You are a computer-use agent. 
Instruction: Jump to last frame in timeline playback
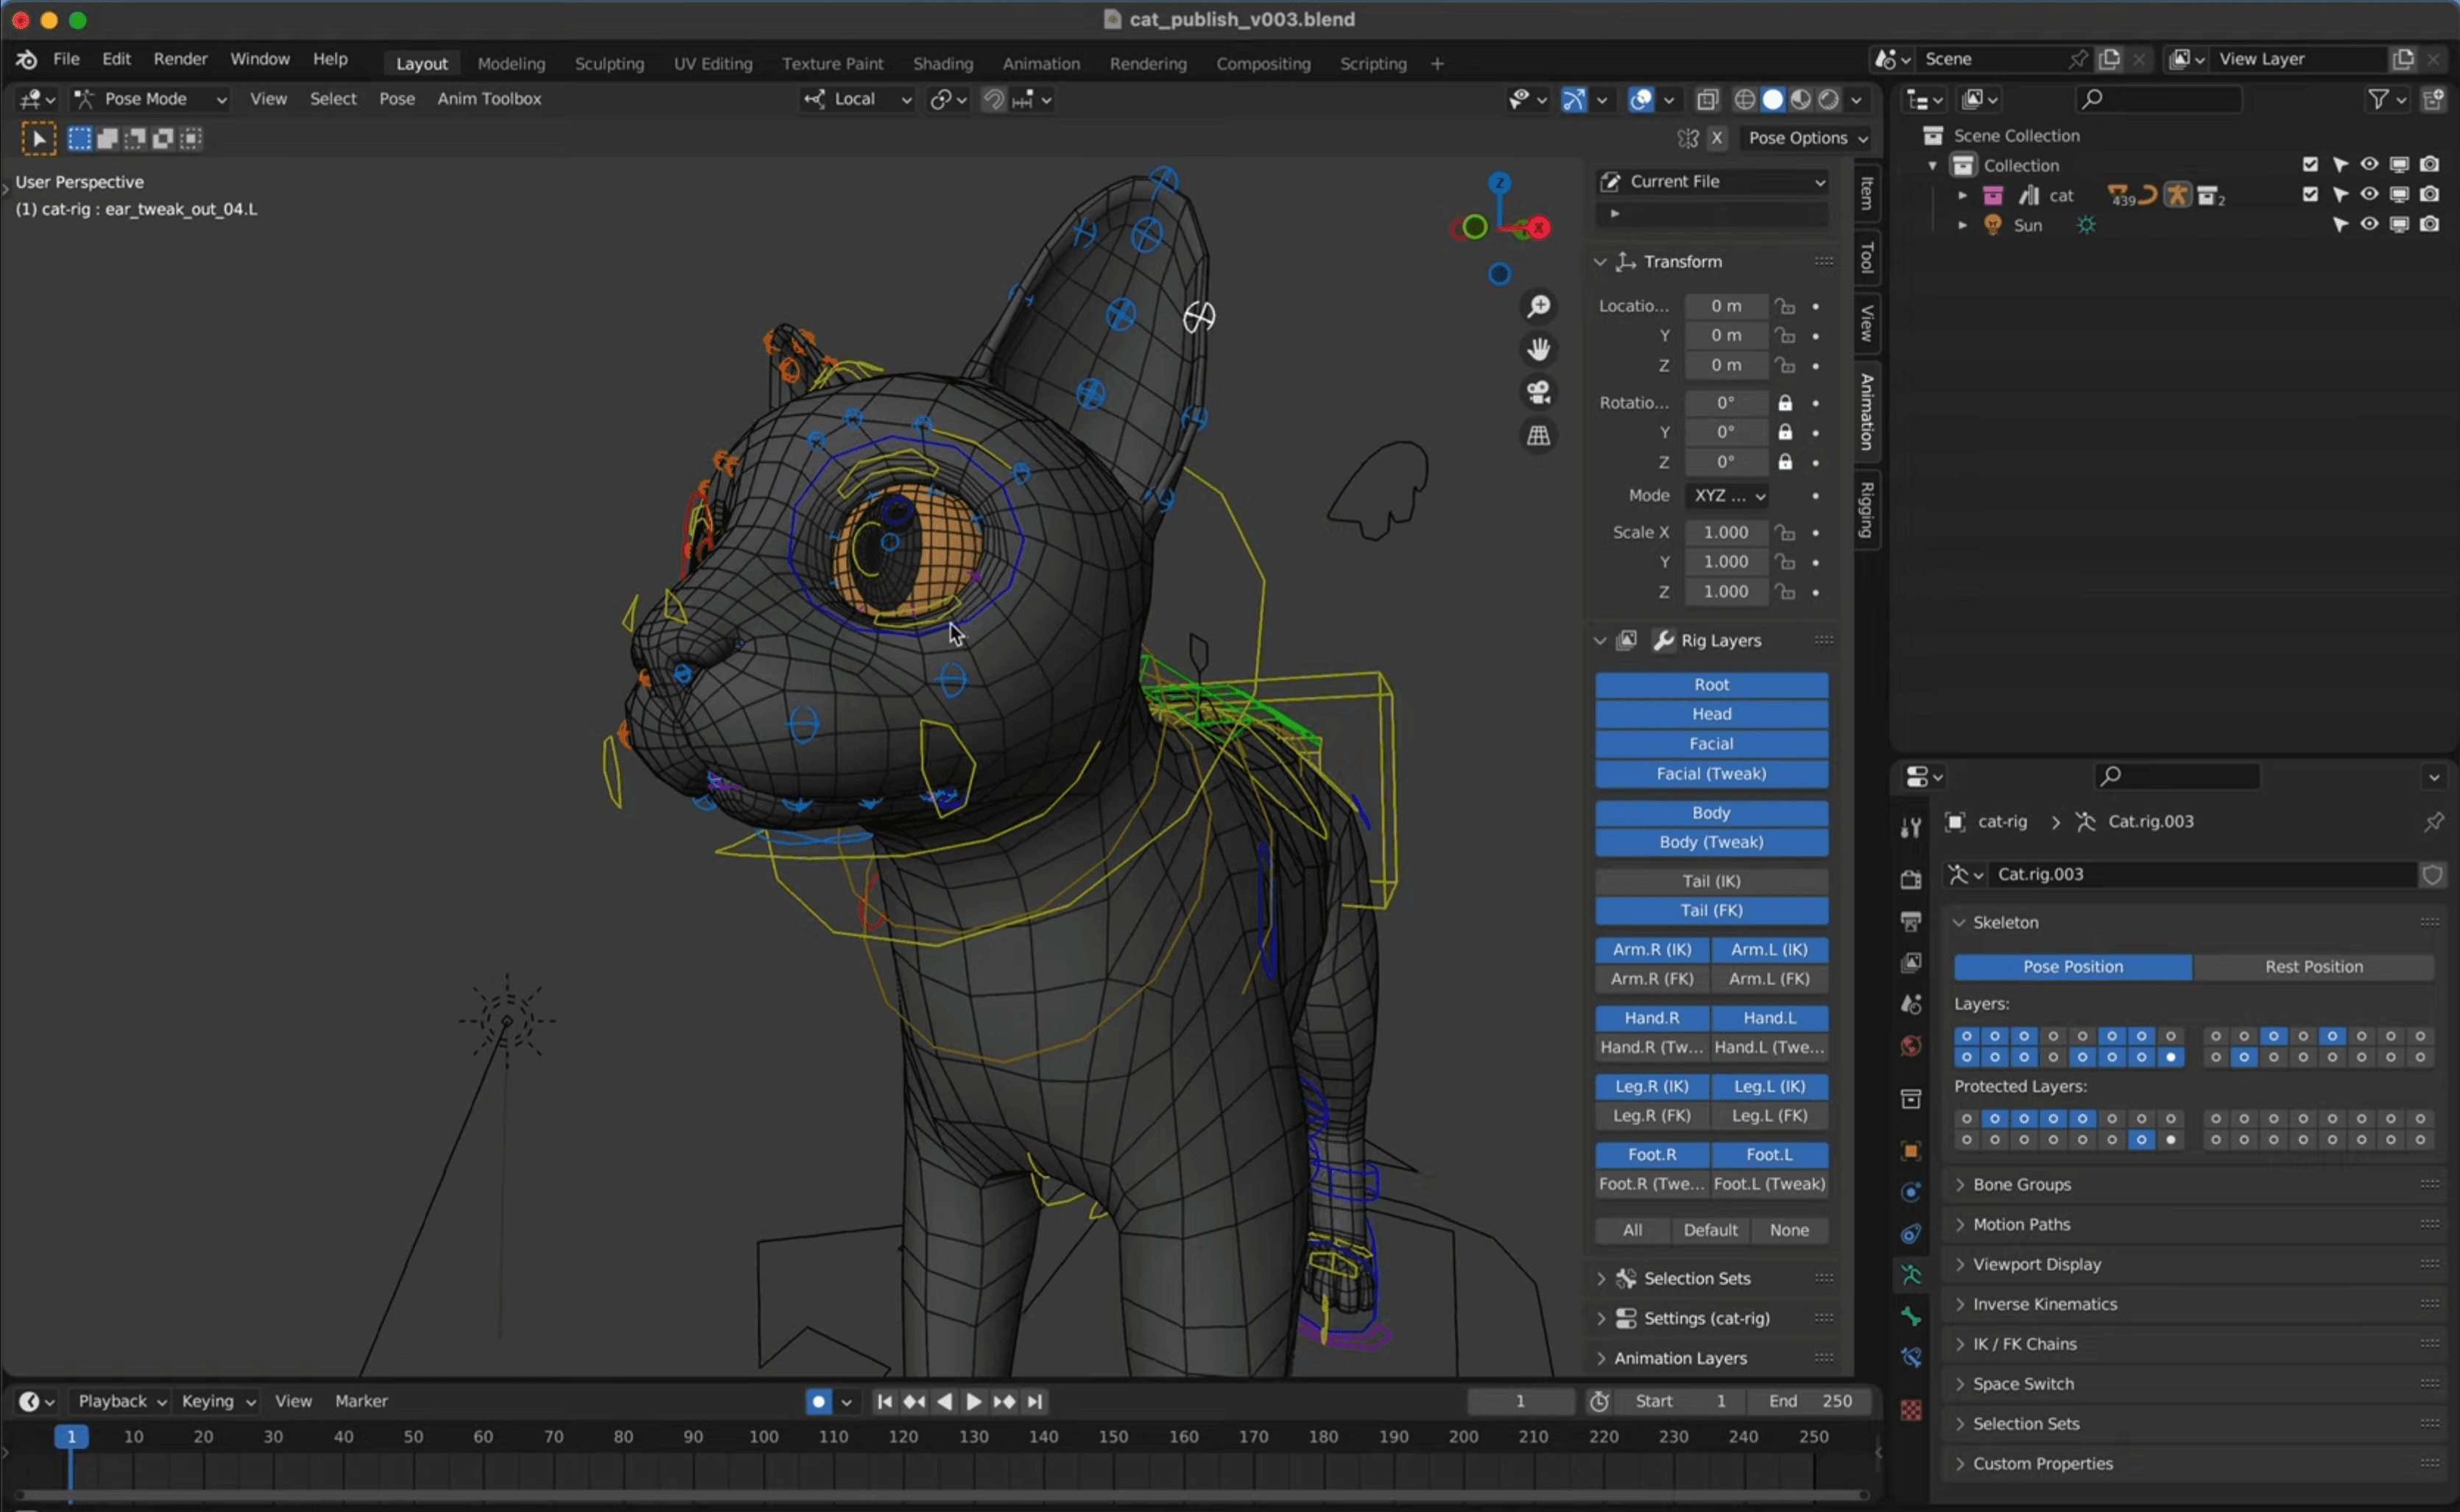coord(1034,1401)
